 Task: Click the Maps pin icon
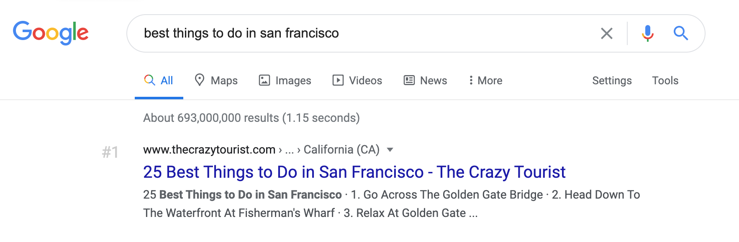click(x=200, y=80)
